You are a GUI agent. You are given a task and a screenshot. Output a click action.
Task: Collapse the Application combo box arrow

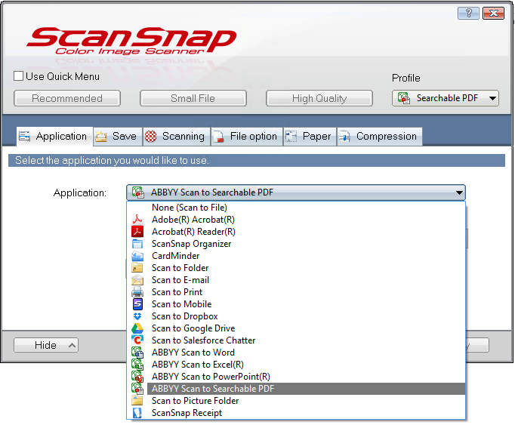pyautogui.click(x=459, y=192)
